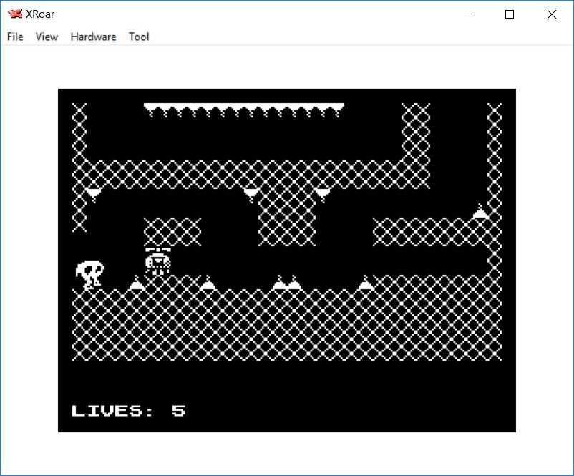
Task: Open the View menu
Action: coord(47,37)
